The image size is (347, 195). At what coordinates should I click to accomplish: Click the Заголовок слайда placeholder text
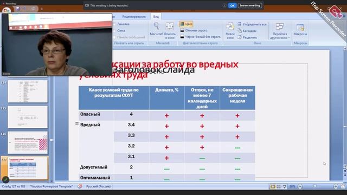tap(154, 70)
